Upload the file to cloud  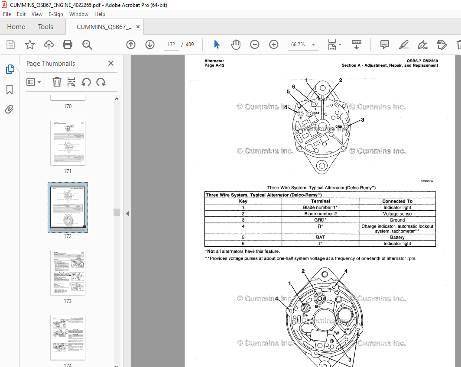[49, 45]
